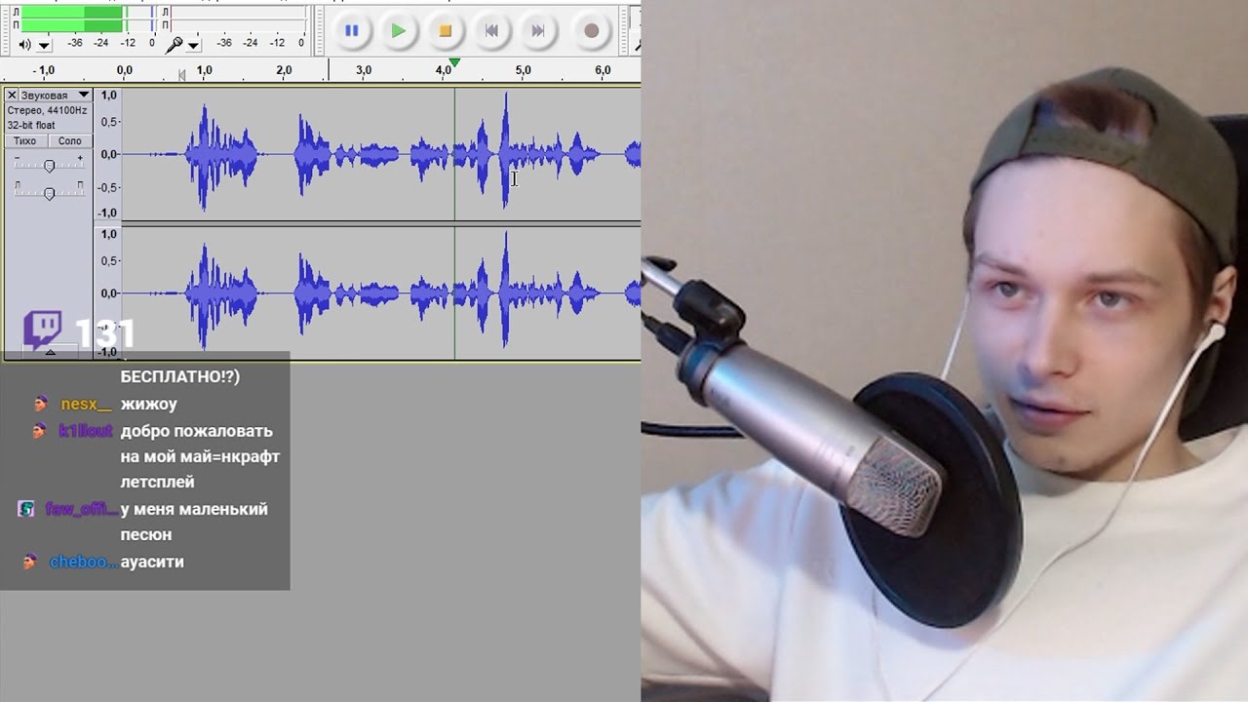Screen dimensions: 1248x702
Task: Click the lower channel waveform
Action: [380, 293]
